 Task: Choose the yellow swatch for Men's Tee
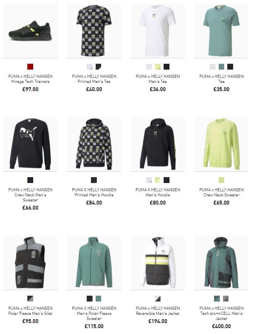coord(158,66)
